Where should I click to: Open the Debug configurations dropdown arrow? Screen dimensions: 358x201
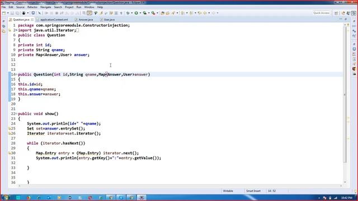pos(132,13)
